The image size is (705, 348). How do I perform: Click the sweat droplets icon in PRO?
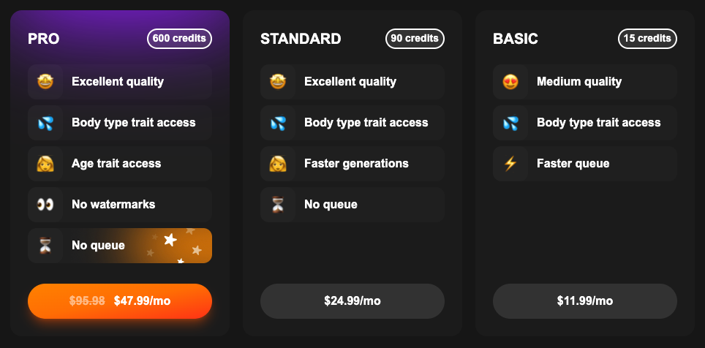click(x=45, y=123)
